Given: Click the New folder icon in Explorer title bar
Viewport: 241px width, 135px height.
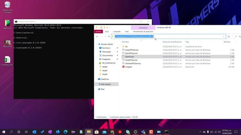Looking at the screenshot, I should [104, 27].
